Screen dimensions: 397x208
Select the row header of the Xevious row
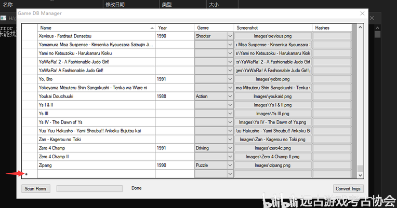point(30,36)
